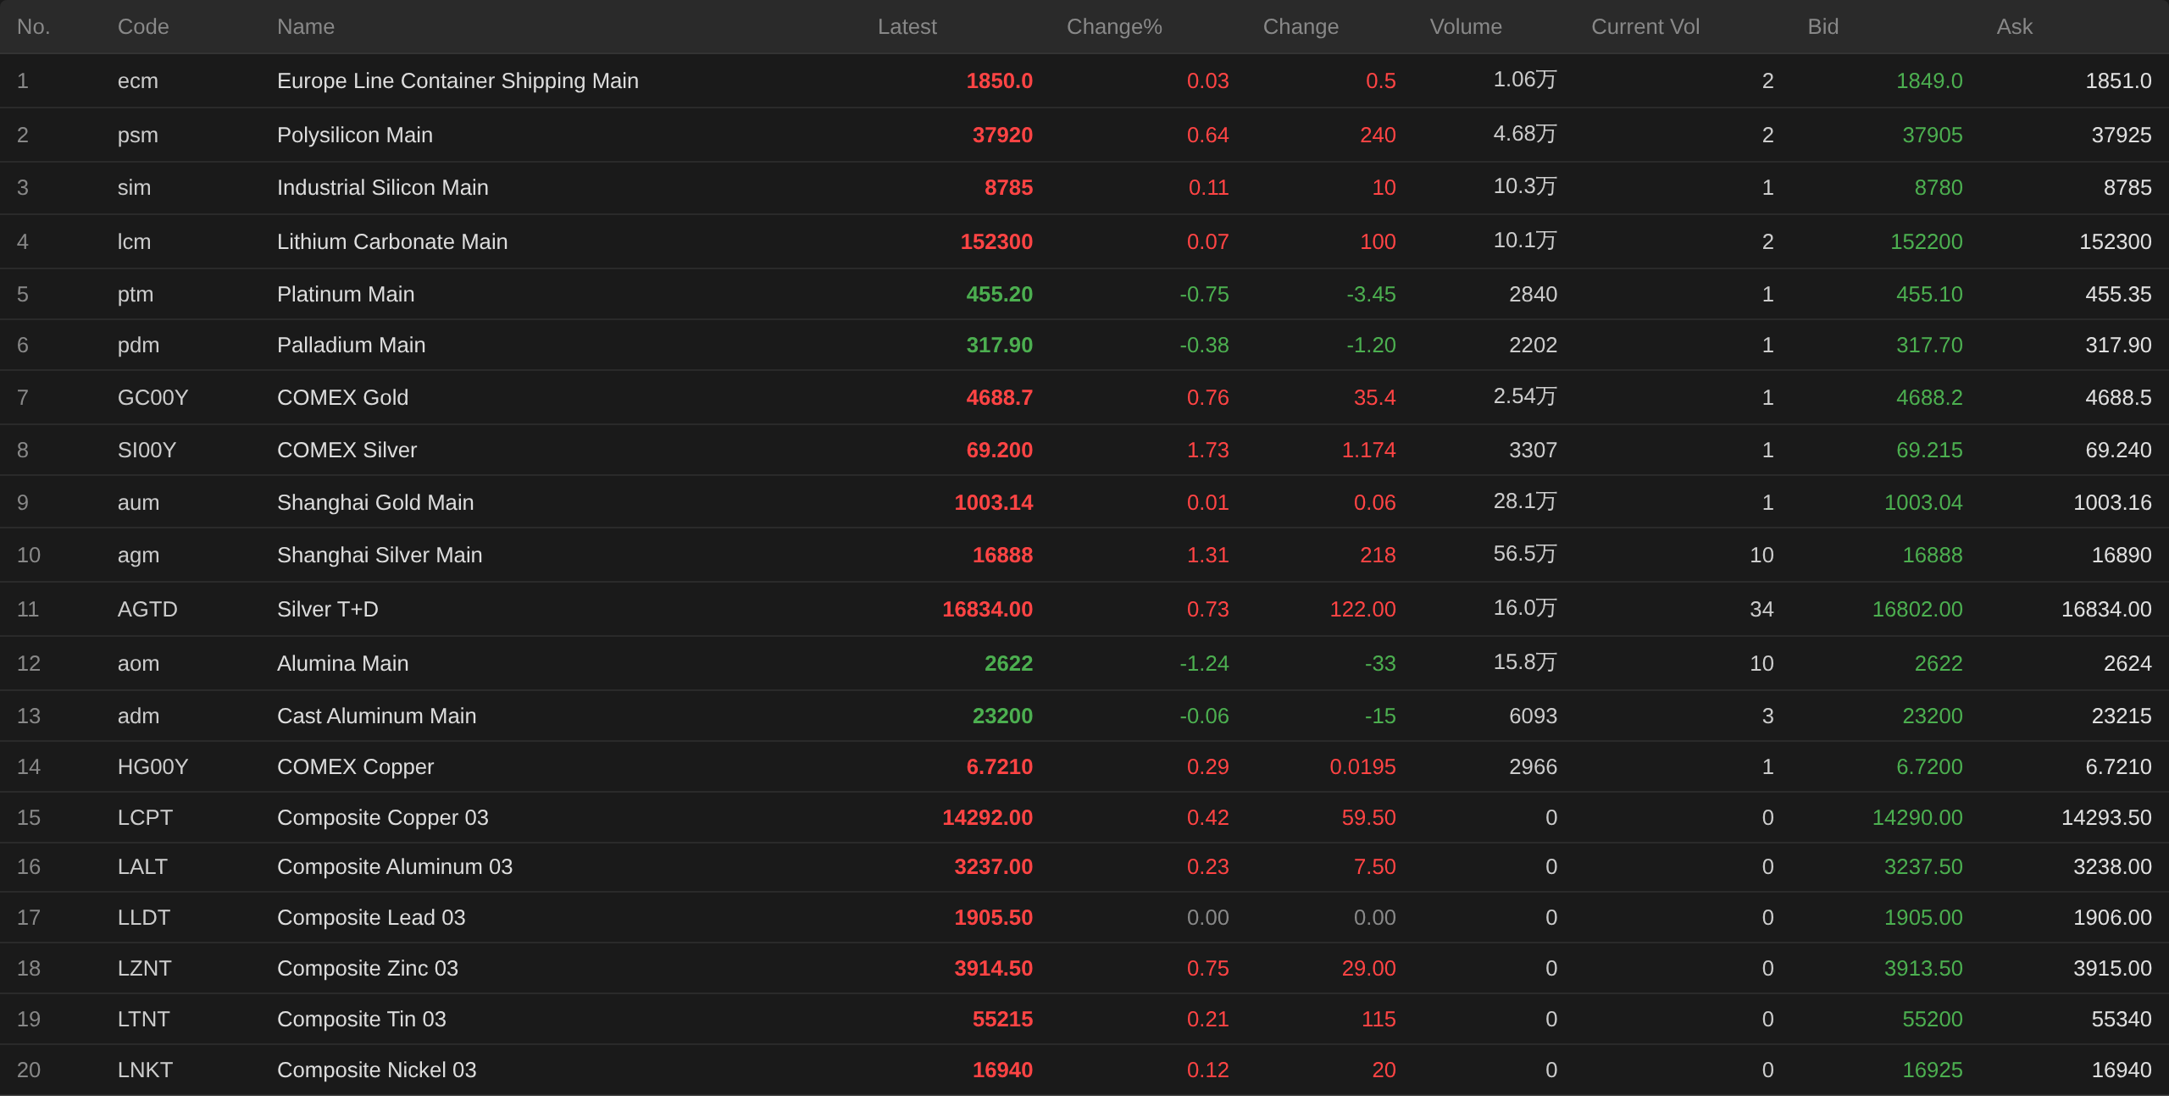Click latest price 4688.7
Viewport: 2169px width, 1106px height.
1000,398
